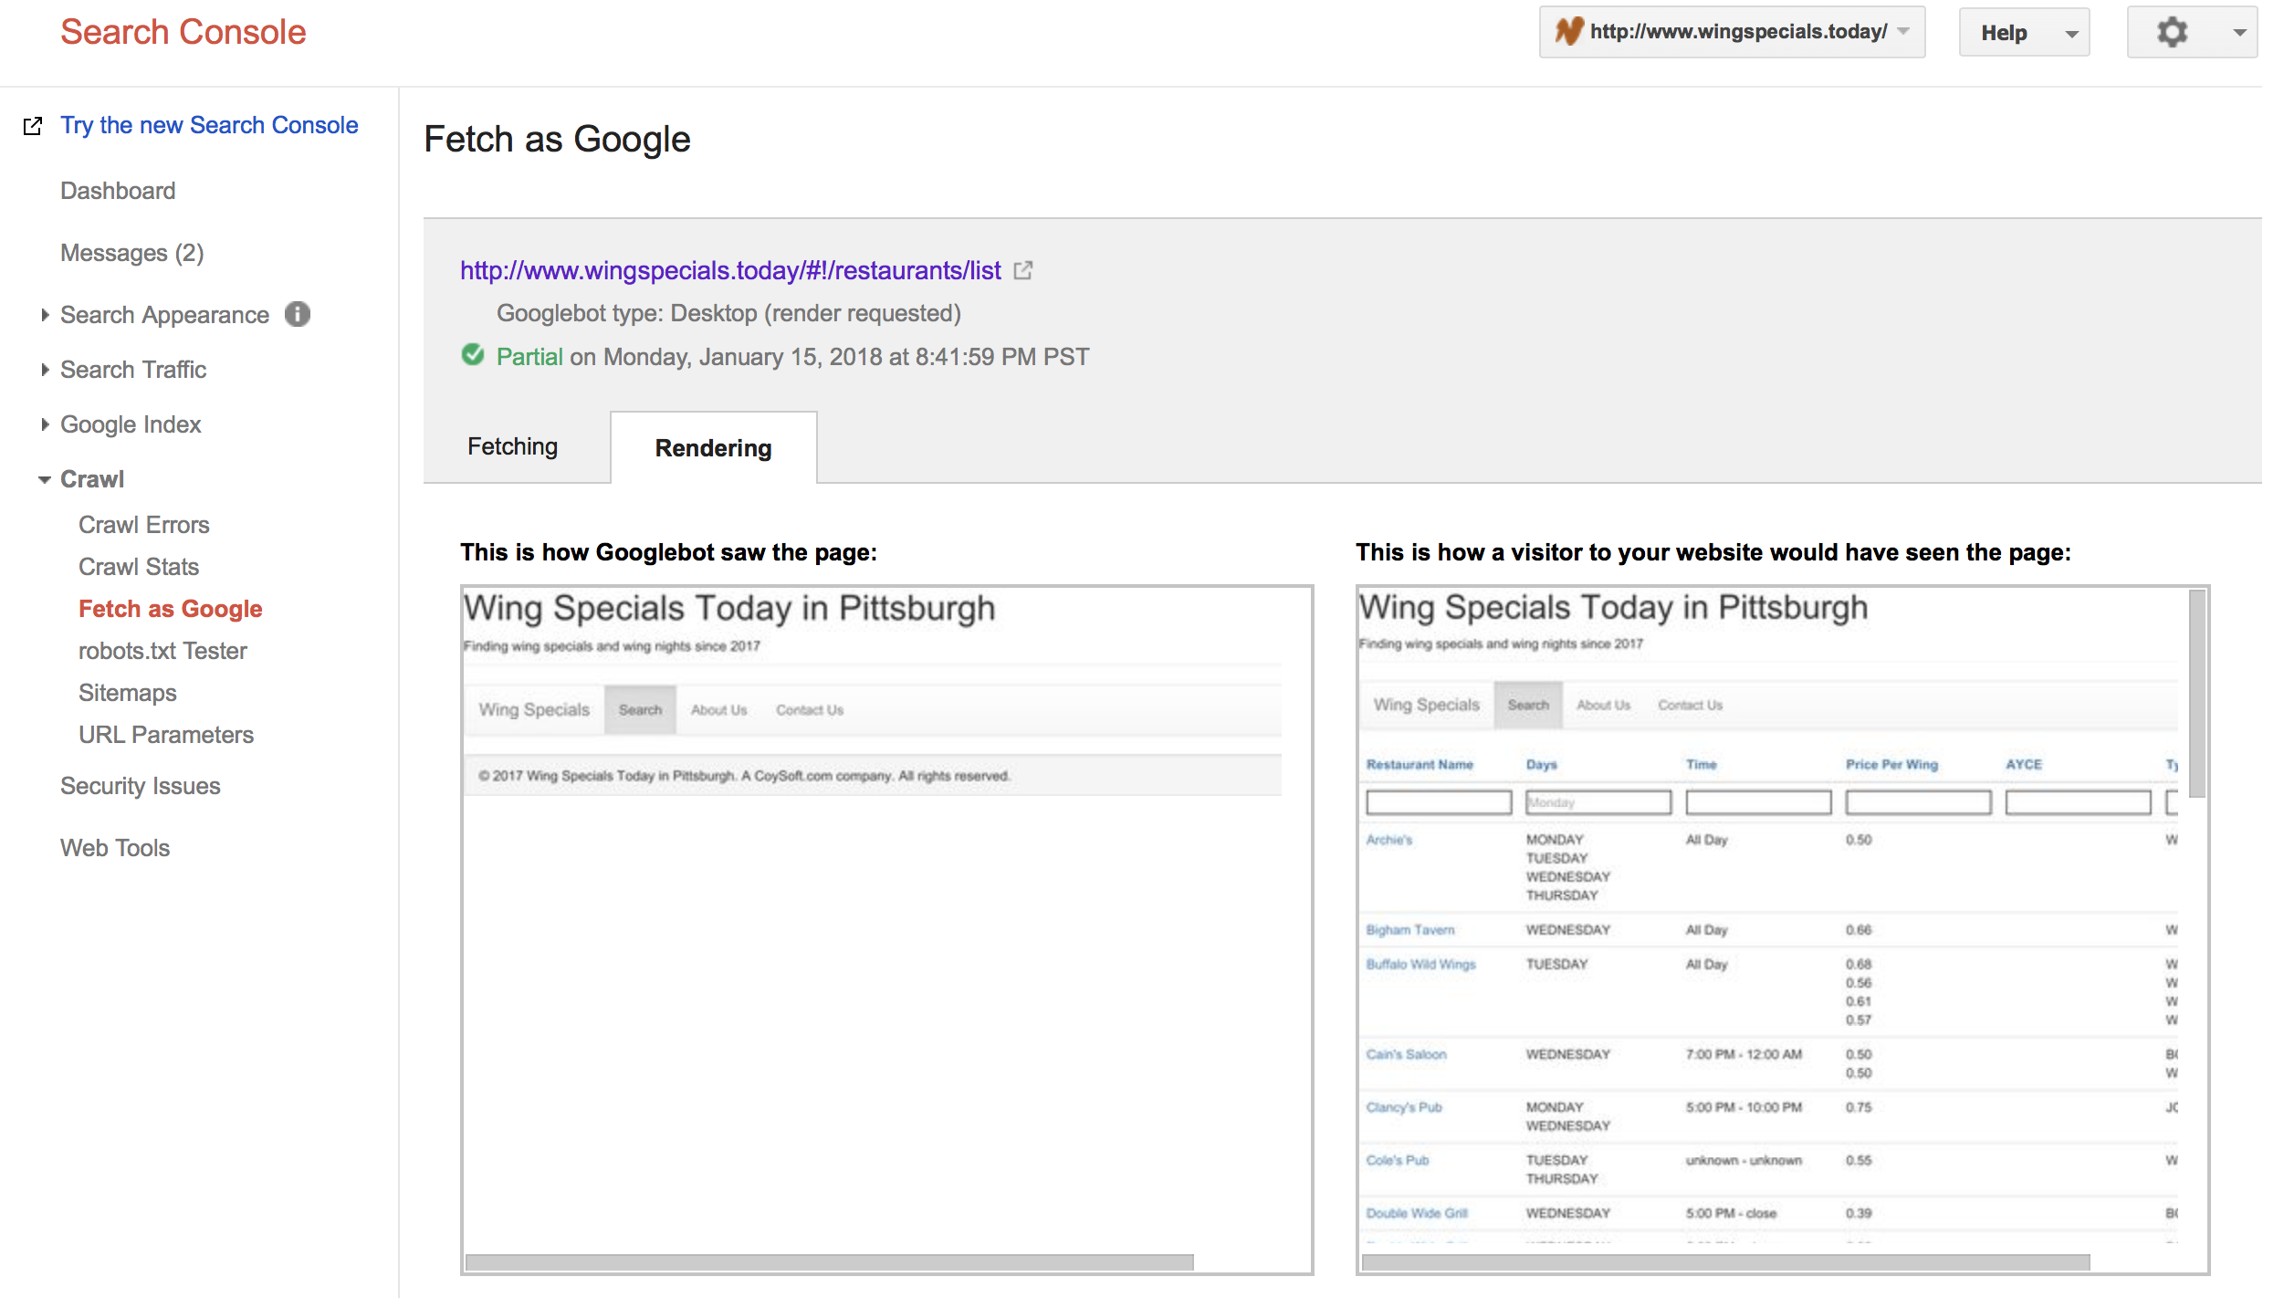Click the info icon next to Search Appearance
Viewport: 2284px width, 1298px height.
[298, 314]
